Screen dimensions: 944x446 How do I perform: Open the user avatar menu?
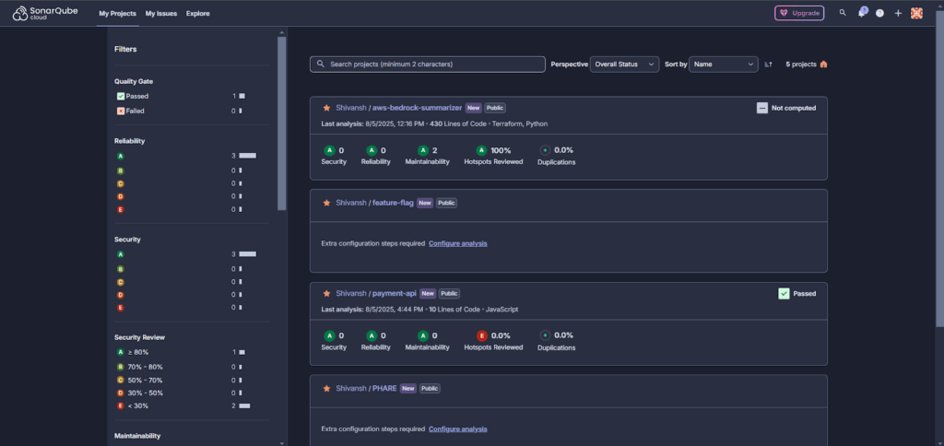[916, 13]
